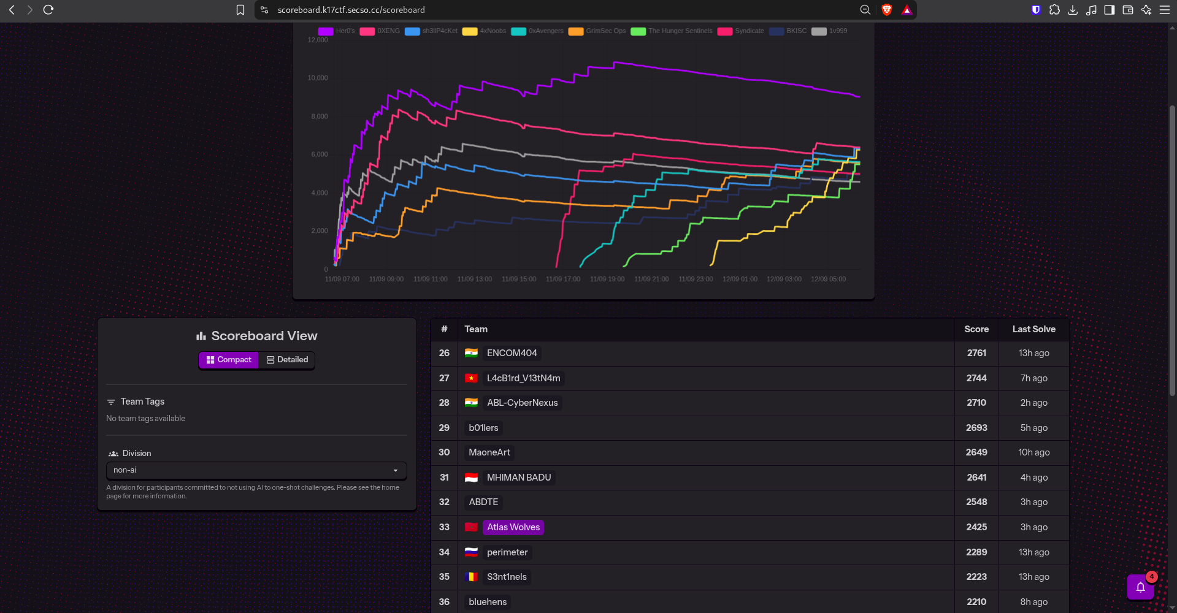Toggle the browser sidebar panel
Image resolution: width=1177 pixels, height=613 pixels.
coord(1109,10)
